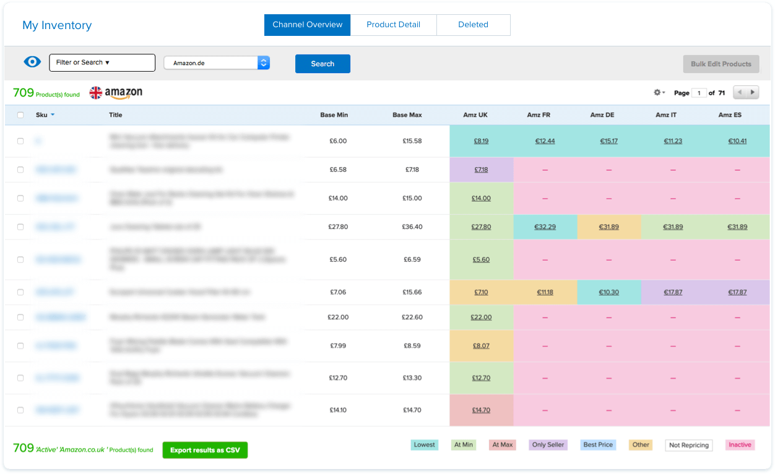Open Amz FR price €32.29
775x474 pixels.
coord(545,227)
